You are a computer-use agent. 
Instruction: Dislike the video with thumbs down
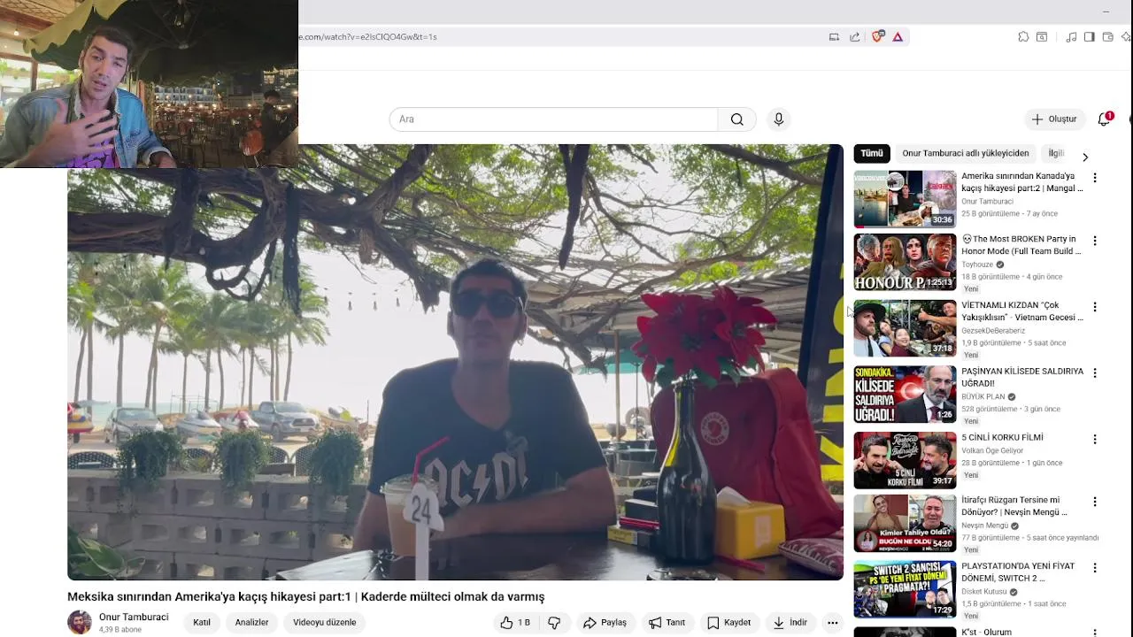point(554,623)
